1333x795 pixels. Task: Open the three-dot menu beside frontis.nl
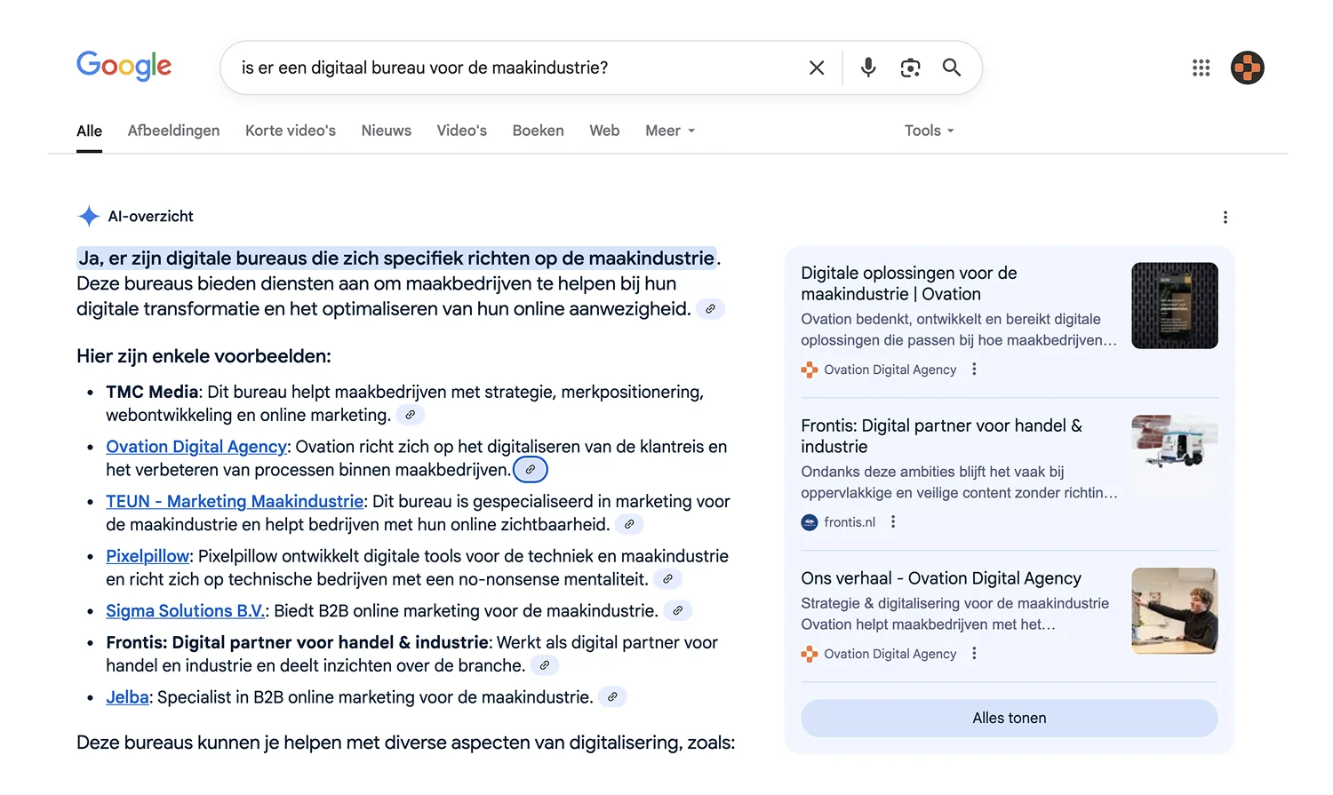(x=893, y=522)
